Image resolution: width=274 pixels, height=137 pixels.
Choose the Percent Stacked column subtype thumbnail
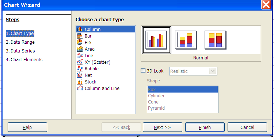pyautogui.click(x=216, y=40)
